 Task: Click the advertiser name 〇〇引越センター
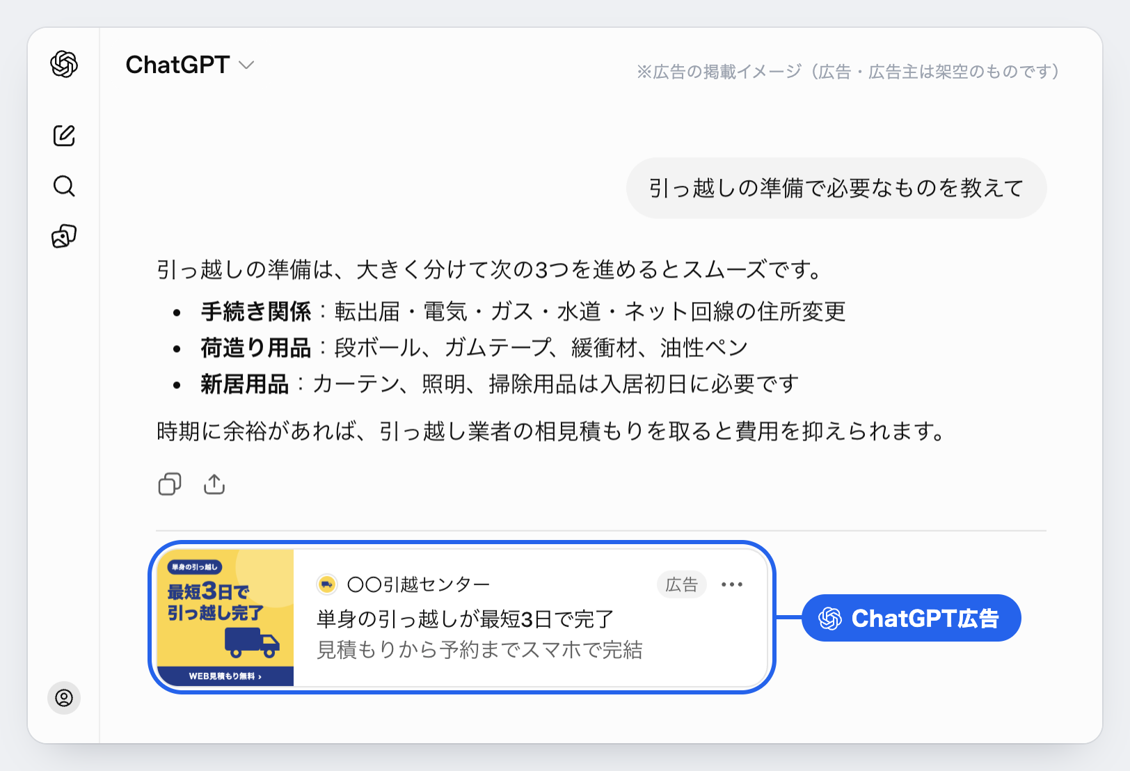pos(418,585)
